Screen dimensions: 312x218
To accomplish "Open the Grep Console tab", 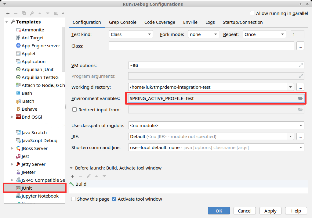I will click(122, 22).
